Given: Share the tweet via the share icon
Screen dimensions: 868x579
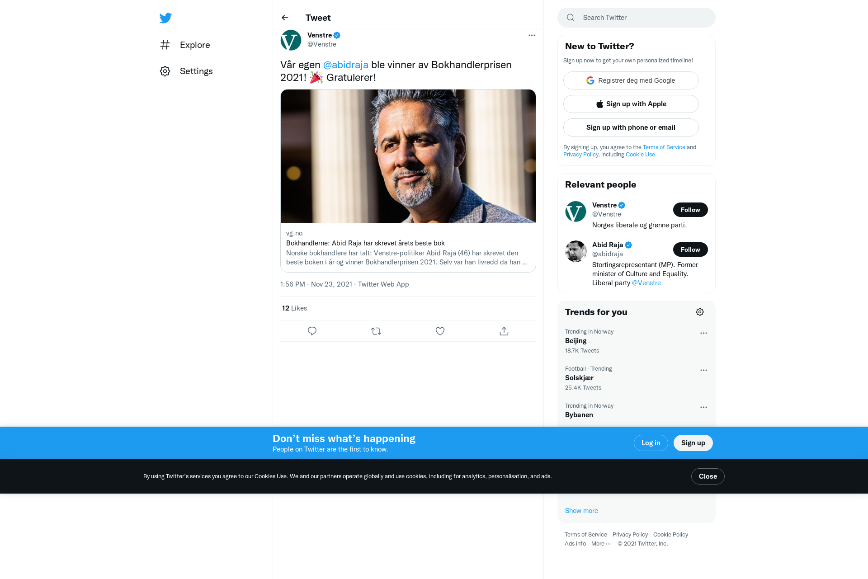Looking at the screenshot, I should pos(504,331).
